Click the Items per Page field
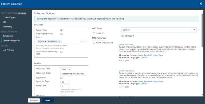The width and height of the screenshot is (205, 104). click(65, 82)
